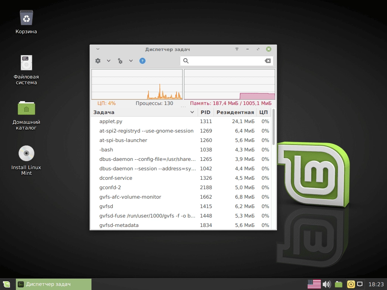Open the clock showing 18:23
Image resolution: width=387 pixels, height=290 pixels.
click(x=376, y=284)
